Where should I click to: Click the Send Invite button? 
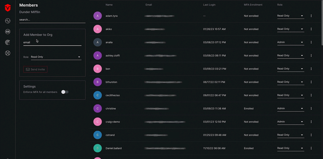click(x=36, y=69)
